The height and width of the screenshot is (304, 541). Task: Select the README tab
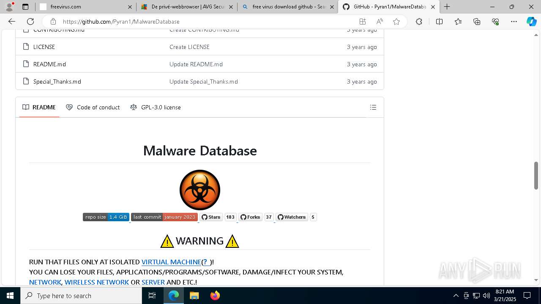pyautogui.click(x=39, y=107)
